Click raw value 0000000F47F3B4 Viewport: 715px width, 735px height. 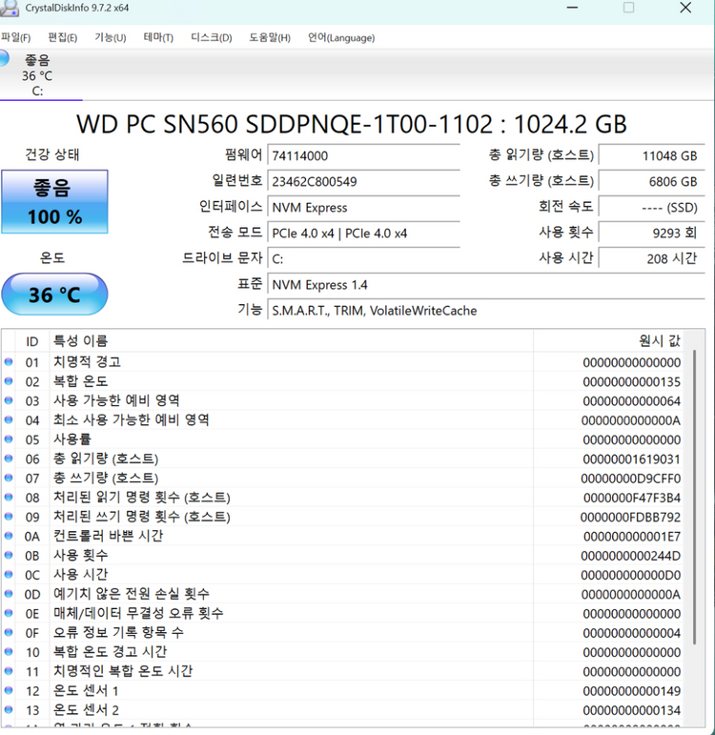[631, 498]
